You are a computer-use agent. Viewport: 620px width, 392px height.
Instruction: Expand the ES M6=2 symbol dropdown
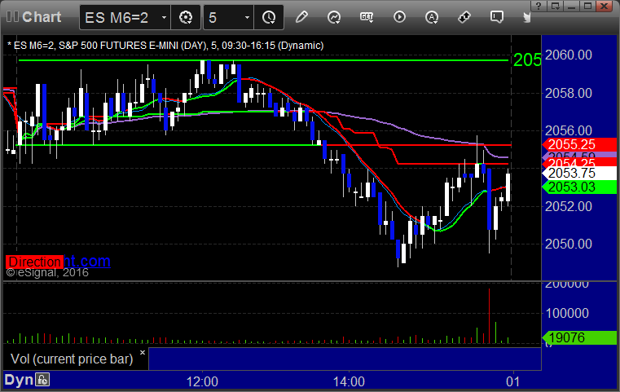(x=164, y=17)
